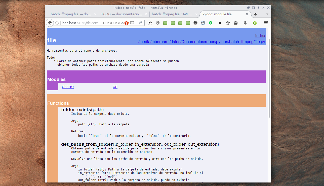Open the dark round bookmark icon
Image resolution: width=324 pixels, height=186 pixels.
tap(195, 23)
